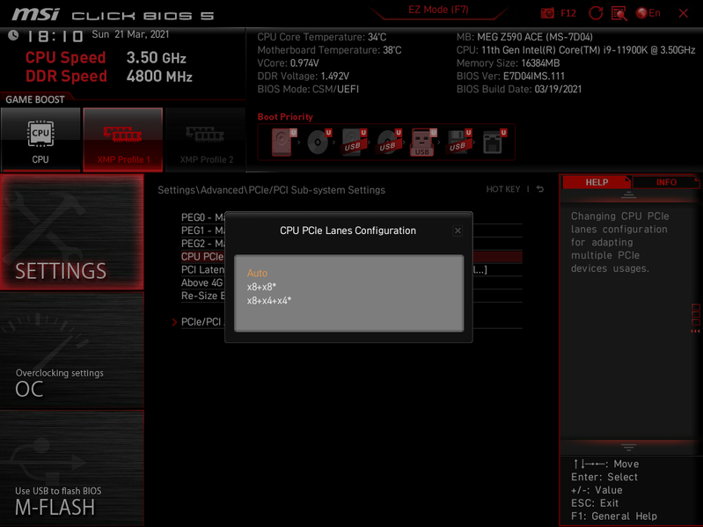Click the clock icon beside 18:10
The width and height of the screenshot is (703, 527).
click(13, 35)
